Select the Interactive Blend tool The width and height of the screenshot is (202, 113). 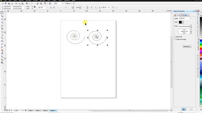2,50
